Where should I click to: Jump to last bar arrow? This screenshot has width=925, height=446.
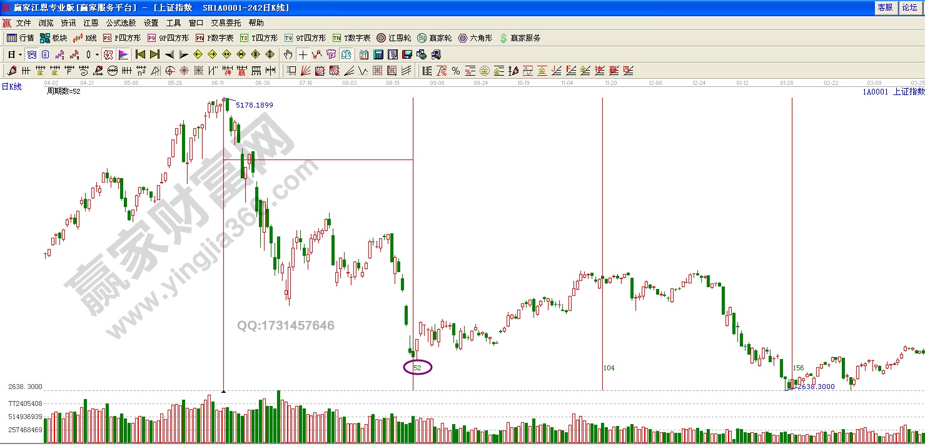coord(154,54)
